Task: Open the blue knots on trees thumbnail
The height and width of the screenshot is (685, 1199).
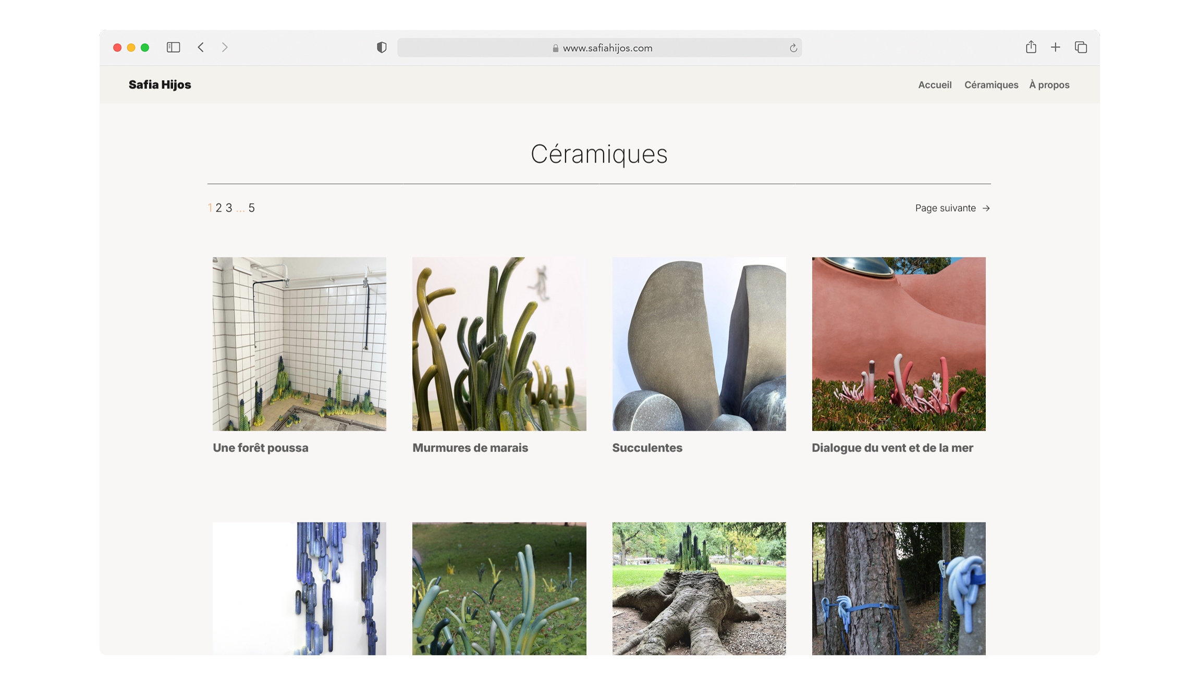Action: point(899,589)
